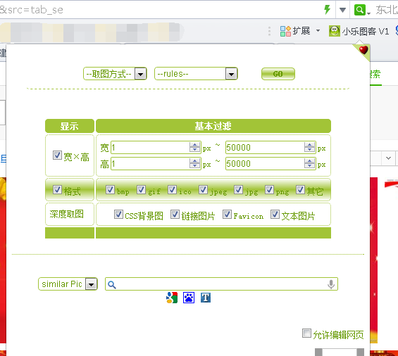
Task: Search similar pictures with Baidu paw icon
Action: 189,298
